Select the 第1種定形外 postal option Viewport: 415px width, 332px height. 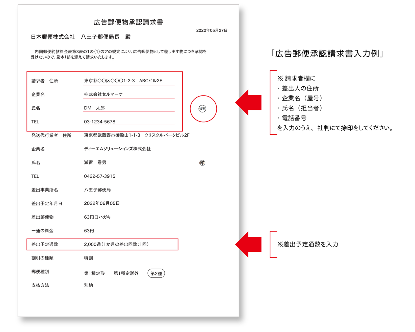coord(126,273)
